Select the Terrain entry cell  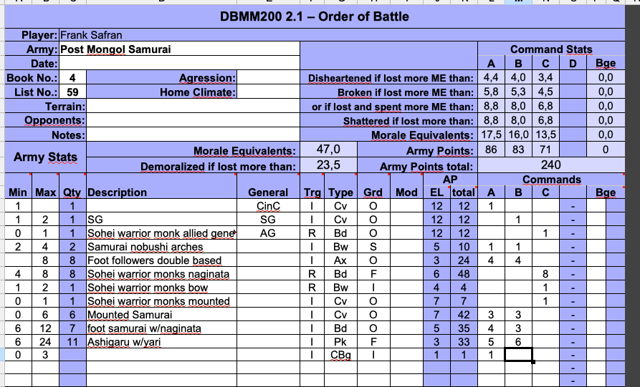(x=192, y=107)
